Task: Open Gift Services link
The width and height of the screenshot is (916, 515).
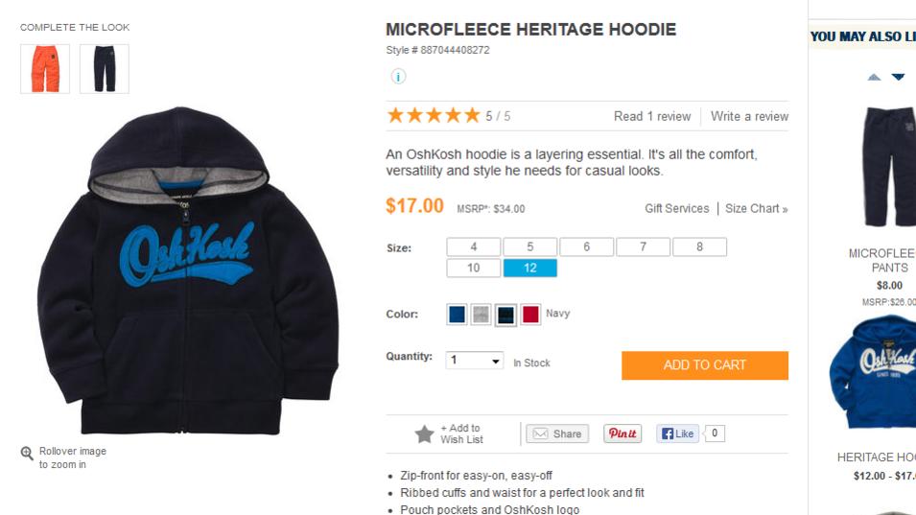Action: point(676,208)
